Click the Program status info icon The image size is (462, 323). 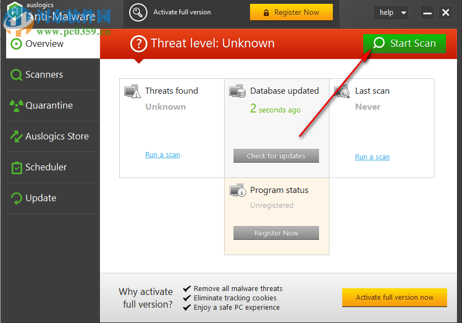coord(237,190)
